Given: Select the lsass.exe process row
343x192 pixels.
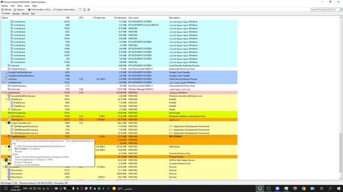Looking at the screenshot, I should (119, 66).
